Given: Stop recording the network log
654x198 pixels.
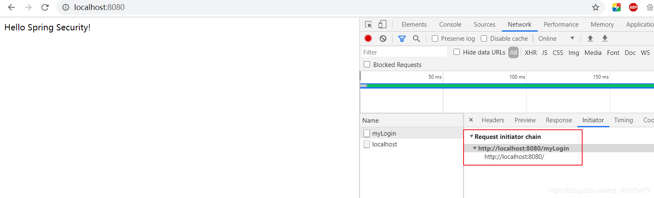Looking at the screenshot, I should point(368,39).
